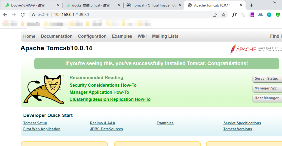Click the Server Status button
The width and height of the screenshot is (282, 146).
click(267, 79)
